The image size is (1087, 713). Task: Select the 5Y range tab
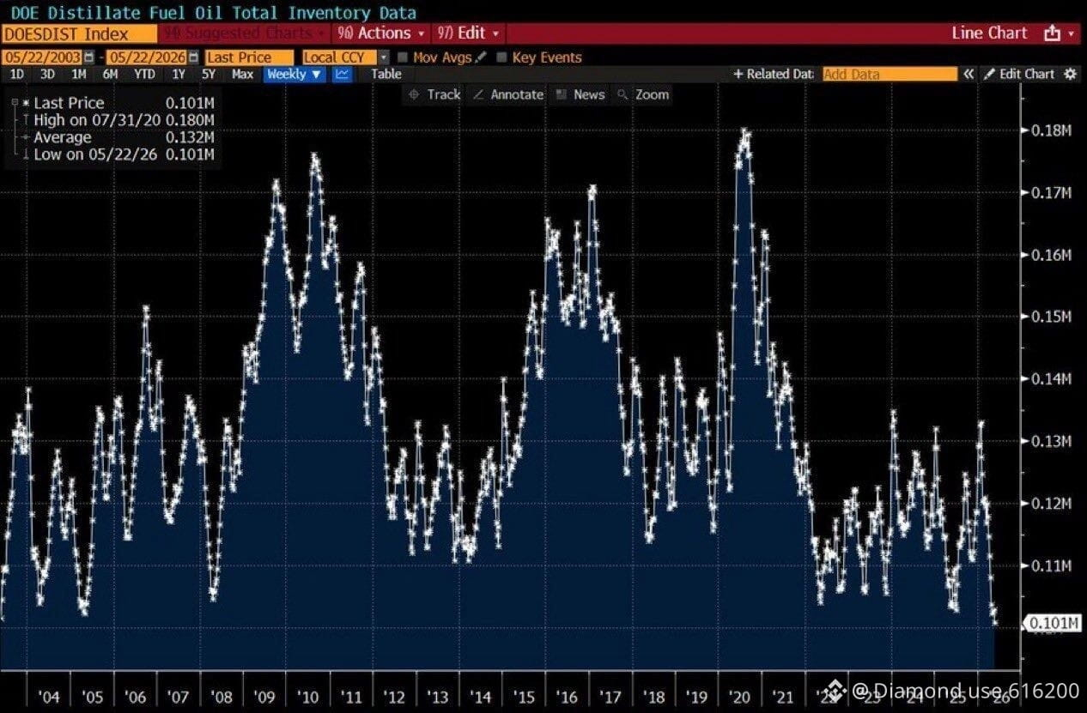209,74
